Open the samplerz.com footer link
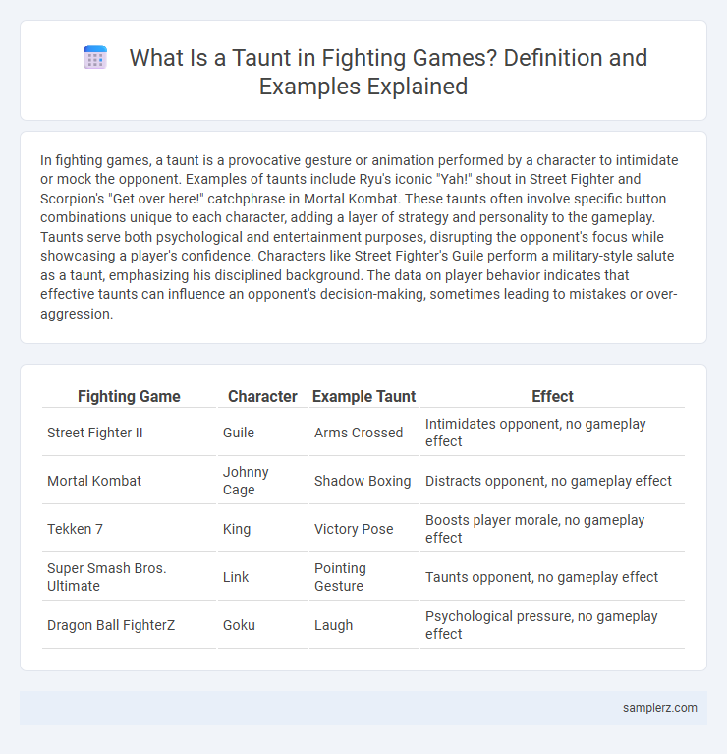Image resolution: width=727 pixels, height=754 pixels. coord(660,708)
